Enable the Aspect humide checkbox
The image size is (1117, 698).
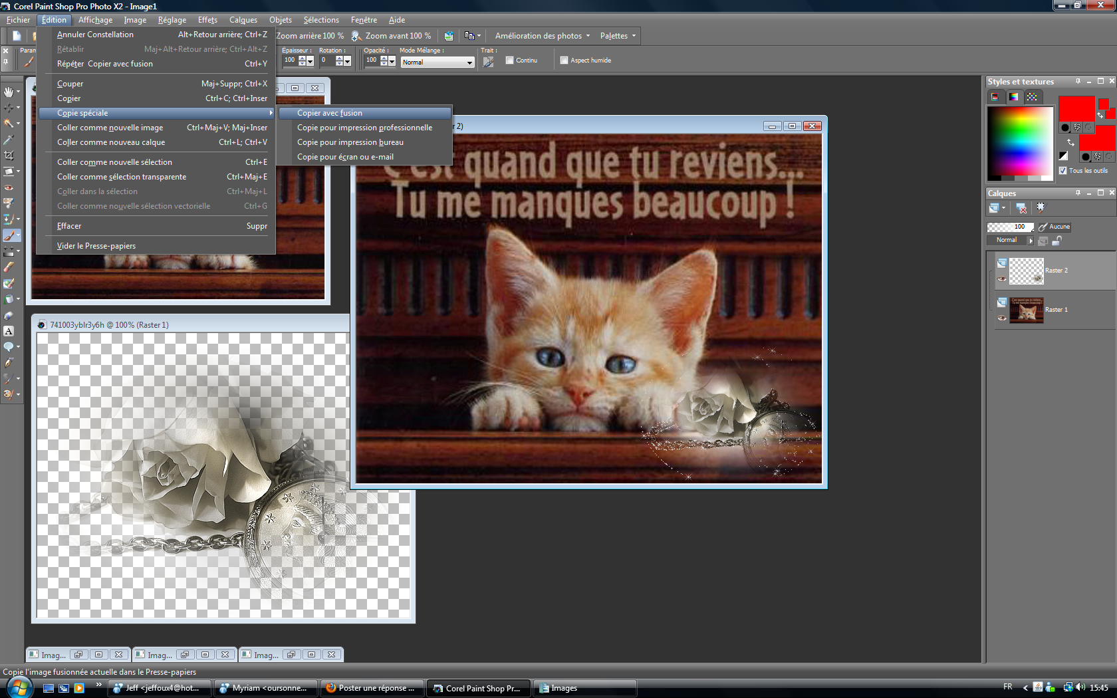coord(564,60)
